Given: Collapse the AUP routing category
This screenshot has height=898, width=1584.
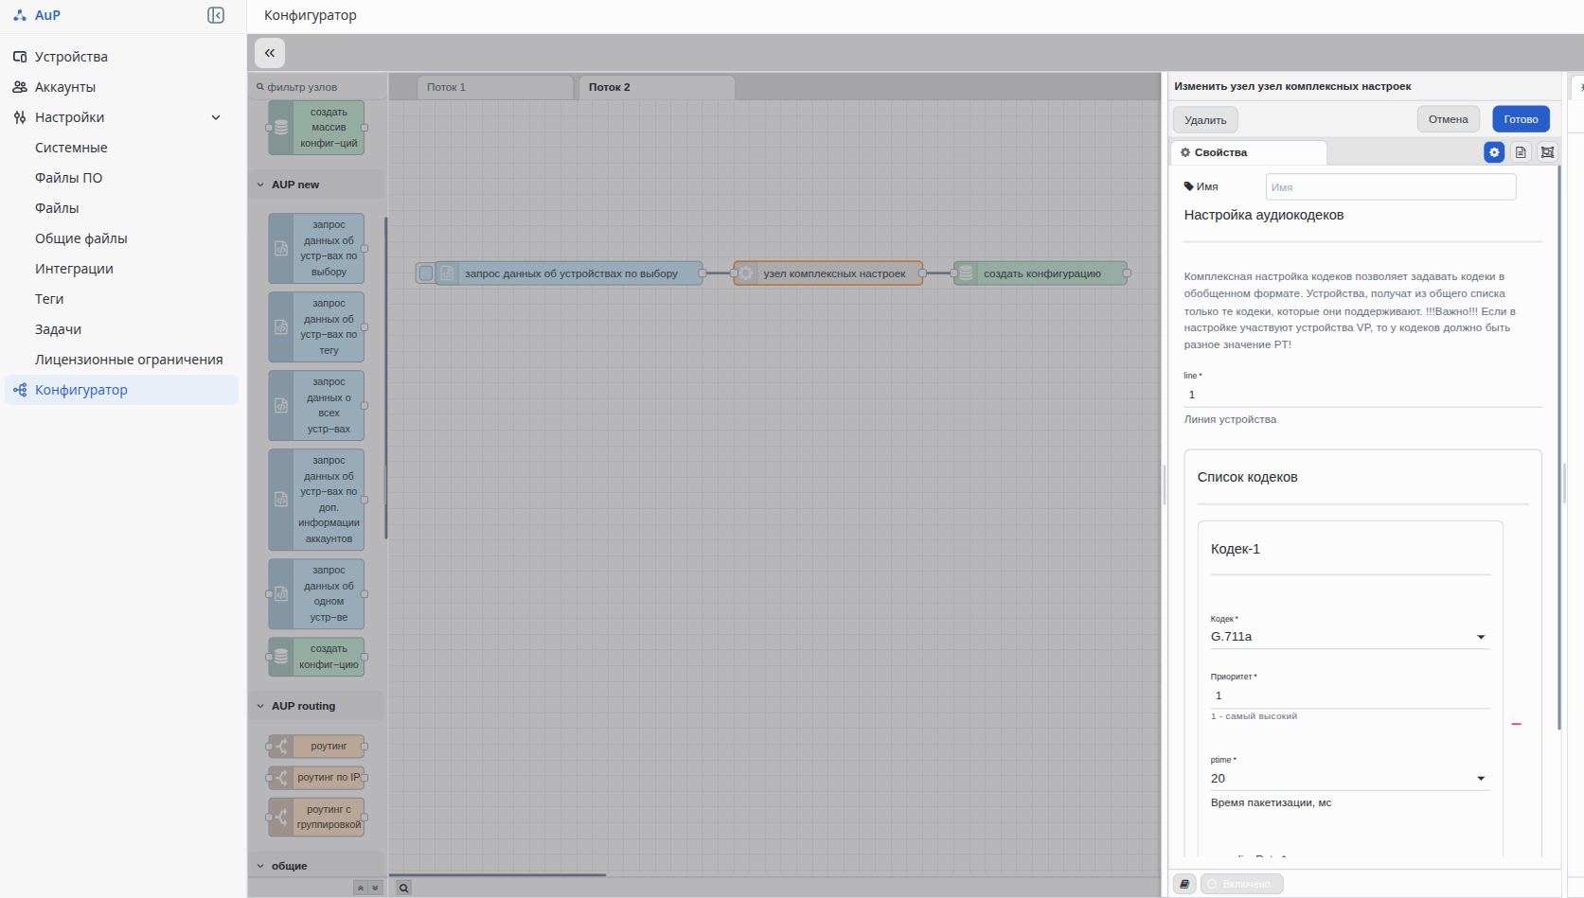Looking at the screenshot, I should click(317, 706).
